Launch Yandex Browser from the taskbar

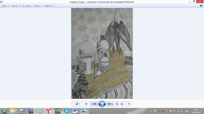[49, 111]
